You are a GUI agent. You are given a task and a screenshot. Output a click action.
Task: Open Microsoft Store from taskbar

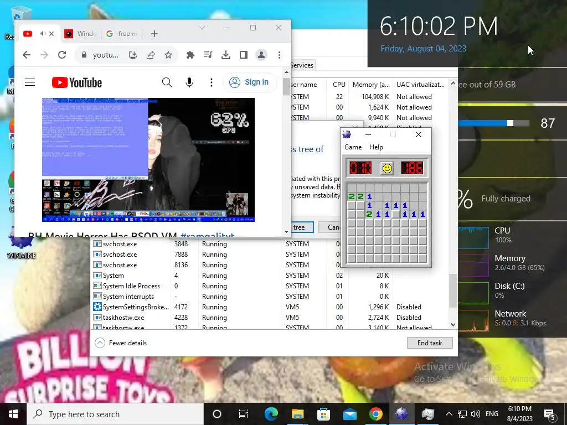pos(323,414)
